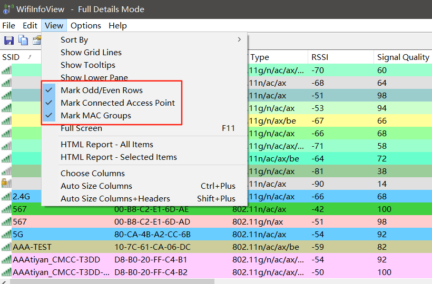Click PHY type 802.11g/n/ax cell
The image size is (432, 284).
click(258, 221)
